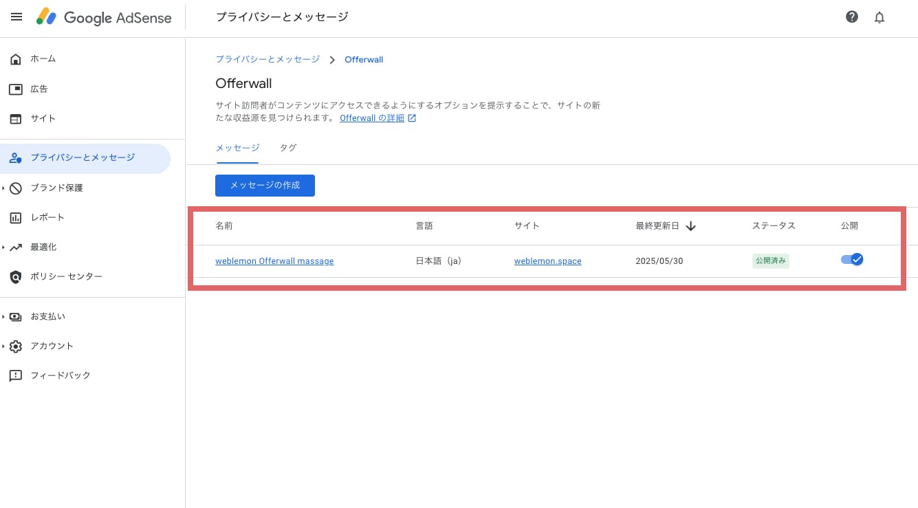Click the Google AdSense logo
Screen dimensions: 918x508
click(104, 17)
